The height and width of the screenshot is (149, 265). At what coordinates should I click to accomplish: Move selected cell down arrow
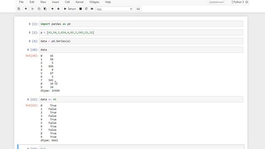58,9
